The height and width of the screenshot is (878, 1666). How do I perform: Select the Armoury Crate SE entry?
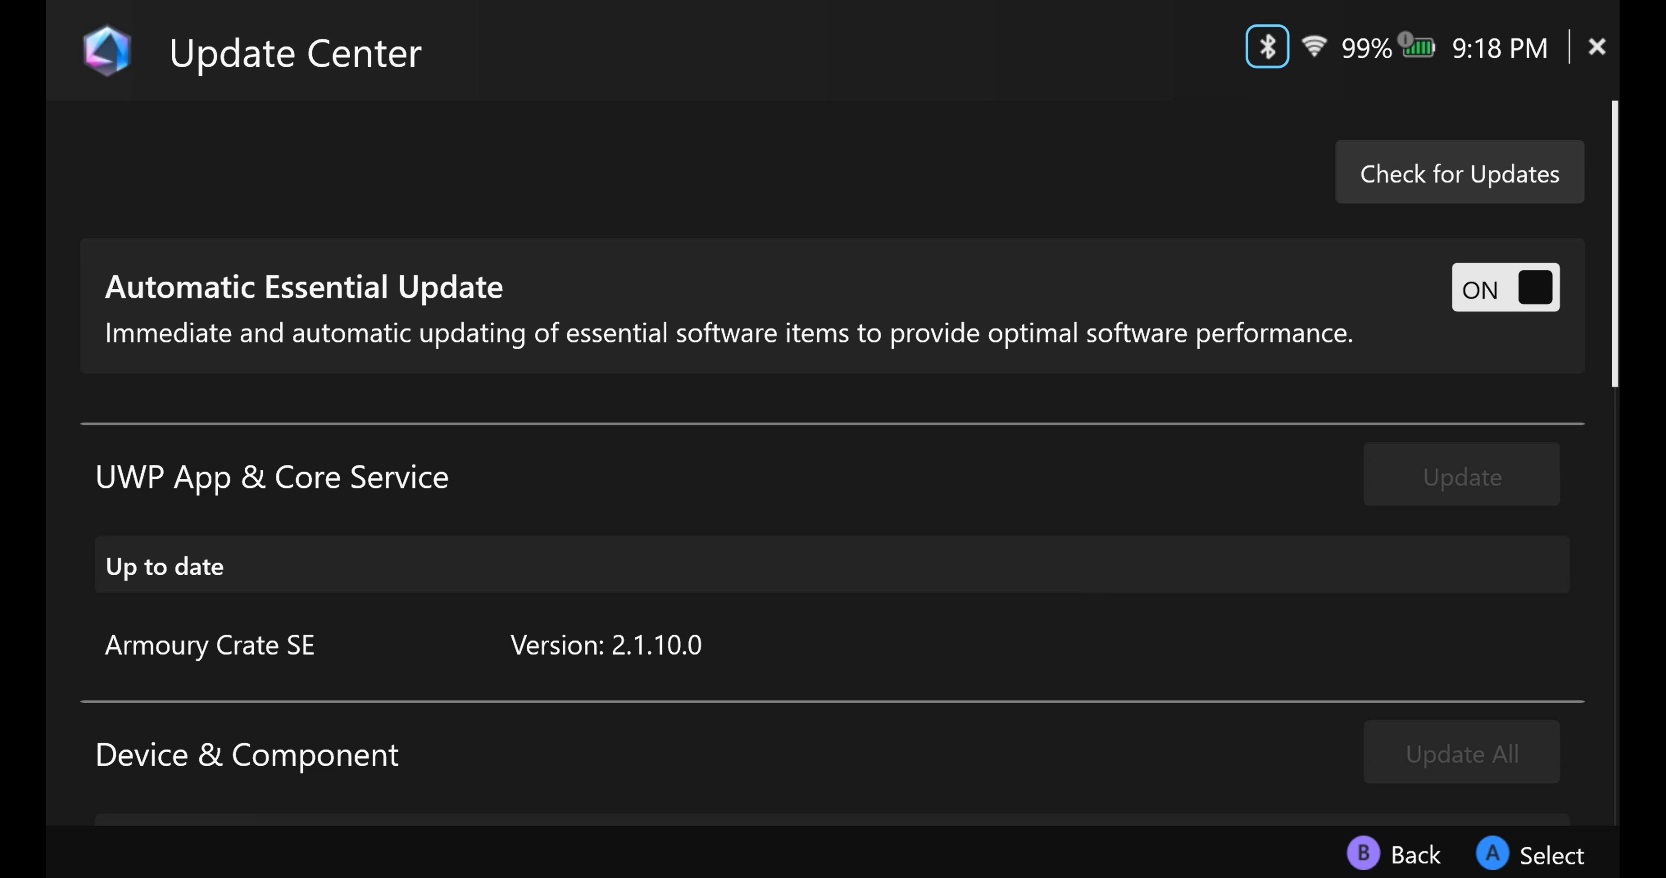[210, 645]
